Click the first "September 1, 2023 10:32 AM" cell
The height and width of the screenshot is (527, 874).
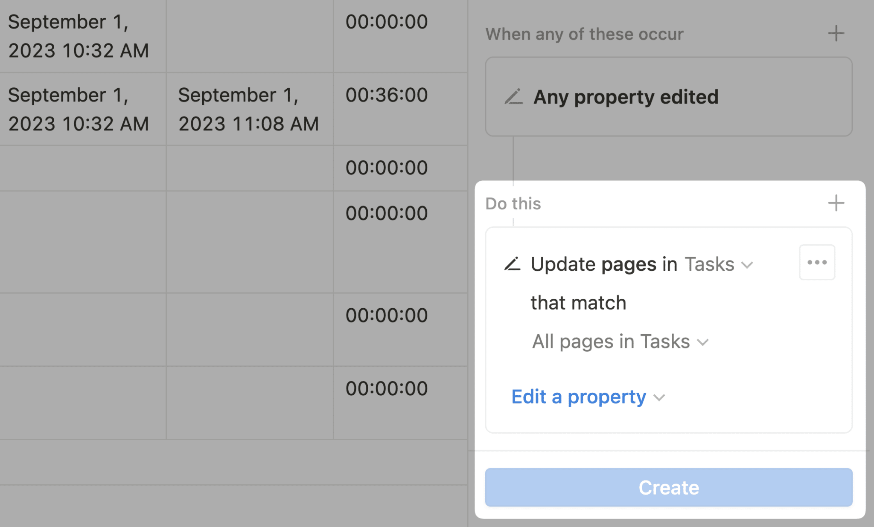[x=79, y=36]
